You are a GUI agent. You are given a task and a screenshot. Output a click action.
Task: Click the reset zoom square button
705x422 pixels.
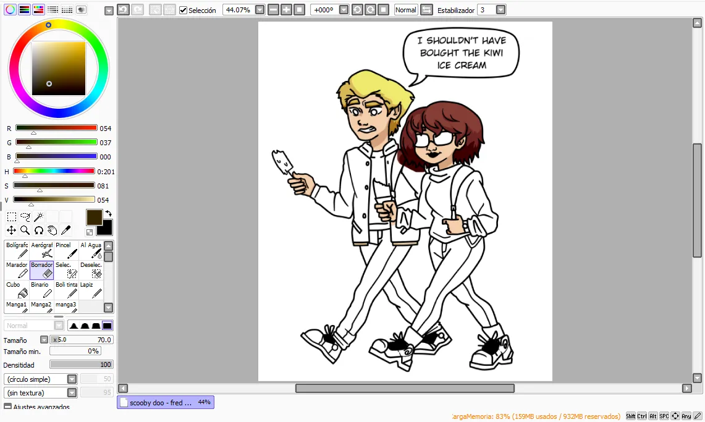299,10
